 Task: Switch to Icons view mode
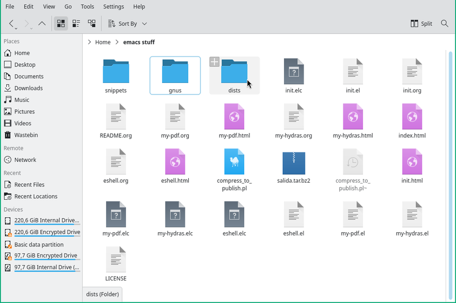point(61,24)
